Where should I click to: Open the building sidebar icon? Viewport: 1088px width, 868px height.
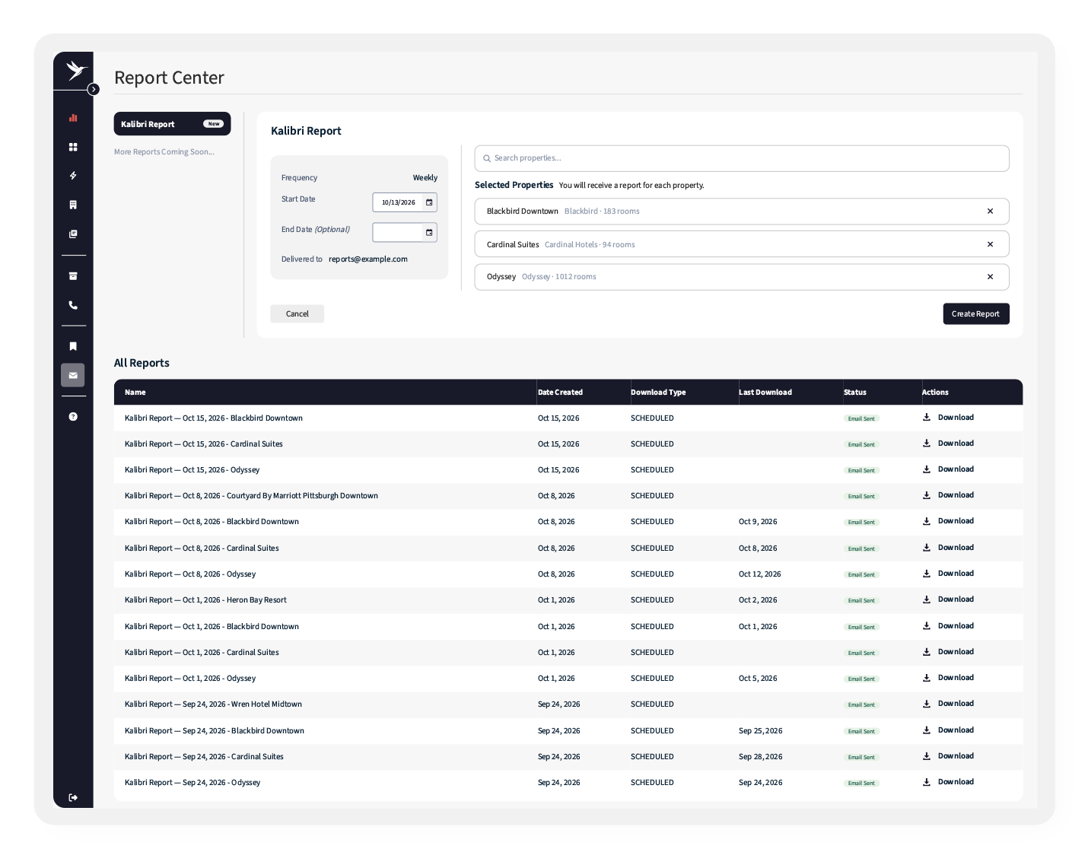click(73, 205)
